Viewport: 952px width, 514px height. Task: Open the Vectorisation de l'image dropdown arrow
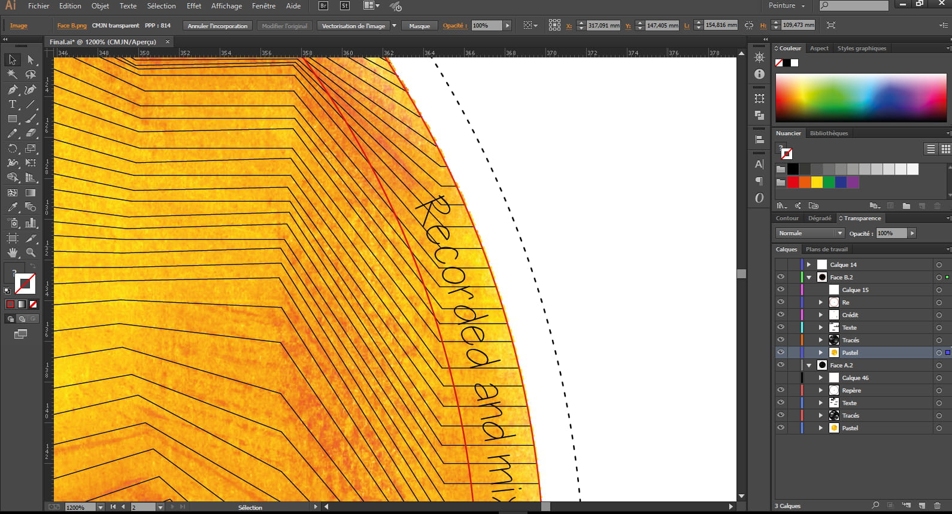394,26
